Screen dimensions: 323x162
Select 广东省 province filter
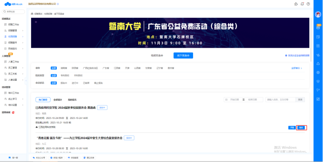coord(106,68)
